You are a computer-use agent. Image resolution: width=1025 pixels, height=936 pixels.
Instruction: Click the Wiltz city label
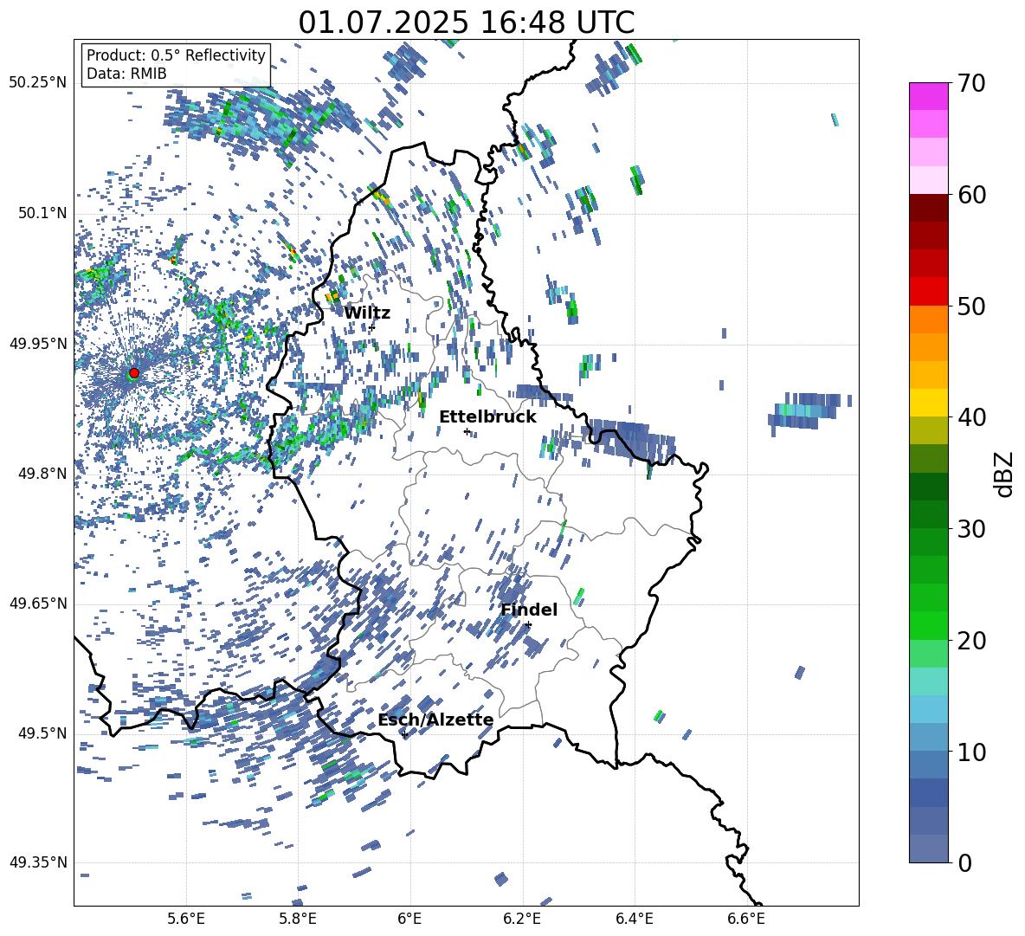click(x=367, y=313)
